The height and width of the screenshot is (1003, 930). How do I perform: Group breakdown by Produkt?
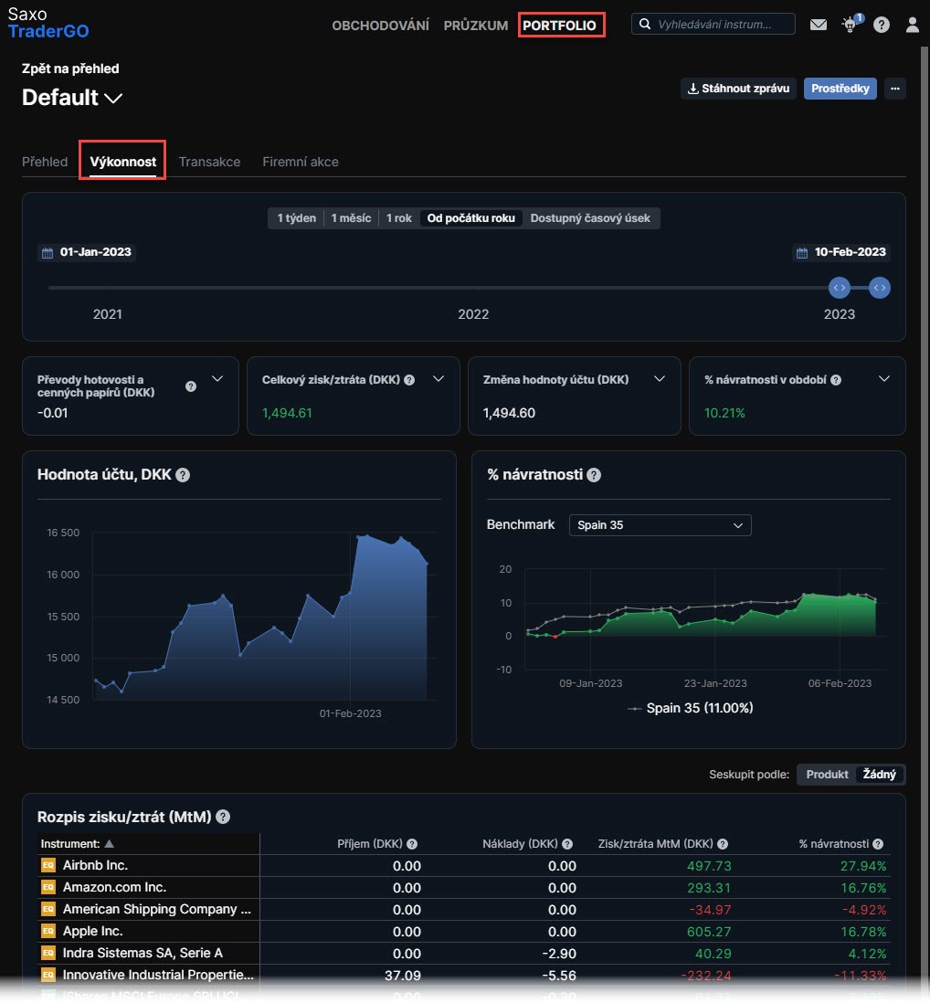point(827,775)
